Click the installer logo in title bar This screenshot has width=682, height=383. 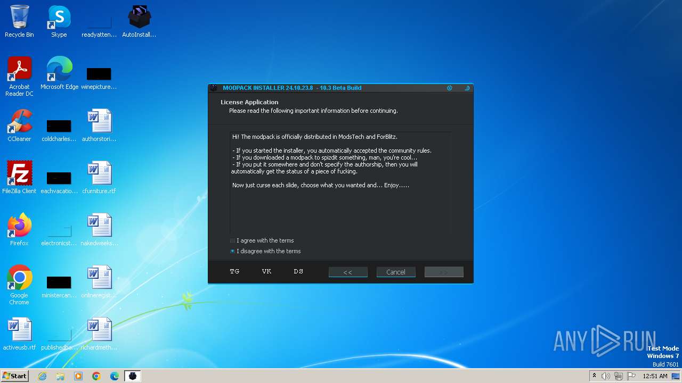pyautogui.click(x=214, y=88)
